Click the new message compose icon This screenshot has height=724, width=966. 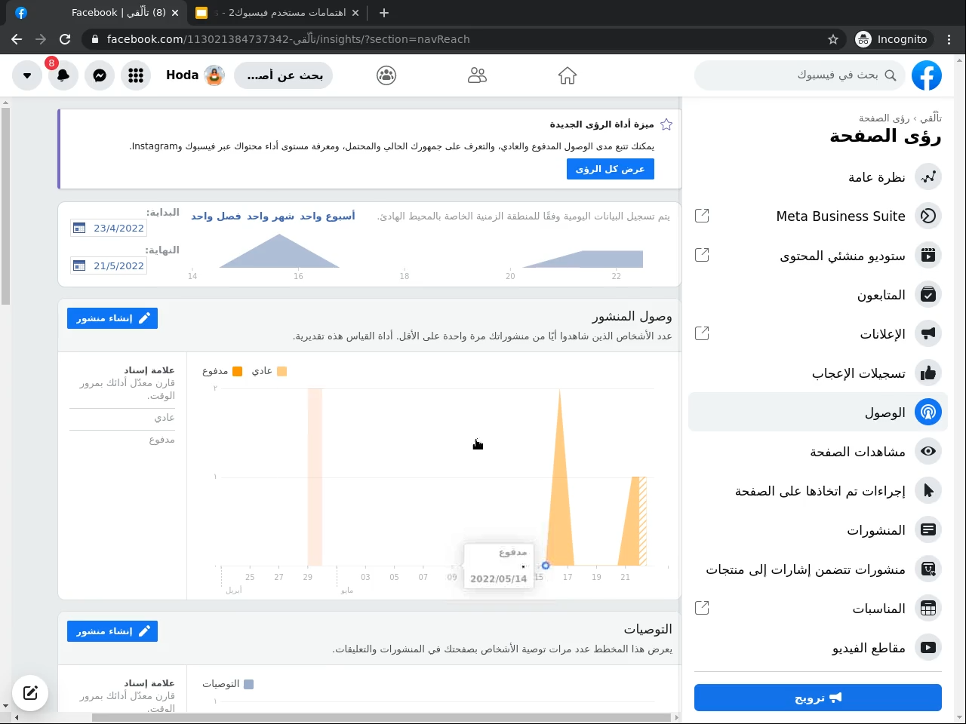tap(30, 692)
